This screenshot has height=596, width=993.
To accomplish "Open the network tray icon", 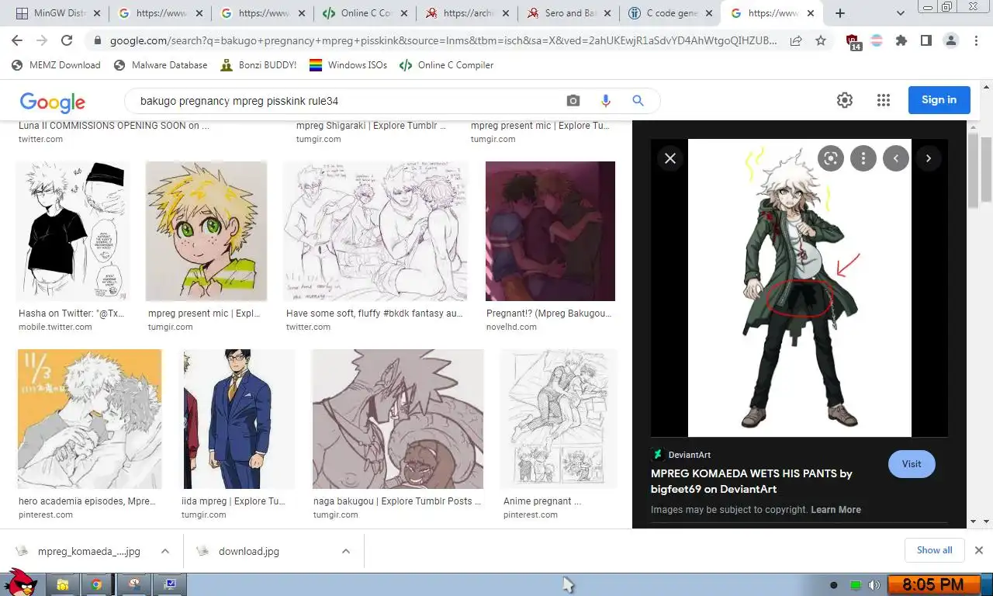I will [x=856, y=585].
